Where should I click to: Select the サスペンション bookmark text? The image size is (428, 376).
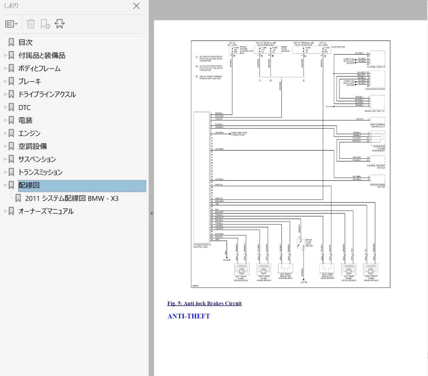(37, 160)
